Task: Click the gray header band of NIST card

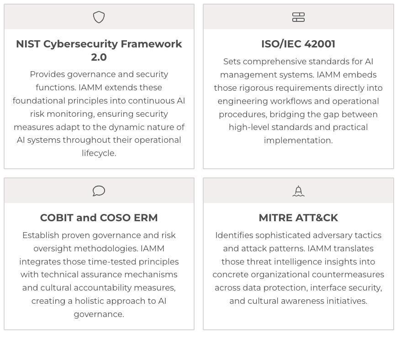Action: (99, 16)
